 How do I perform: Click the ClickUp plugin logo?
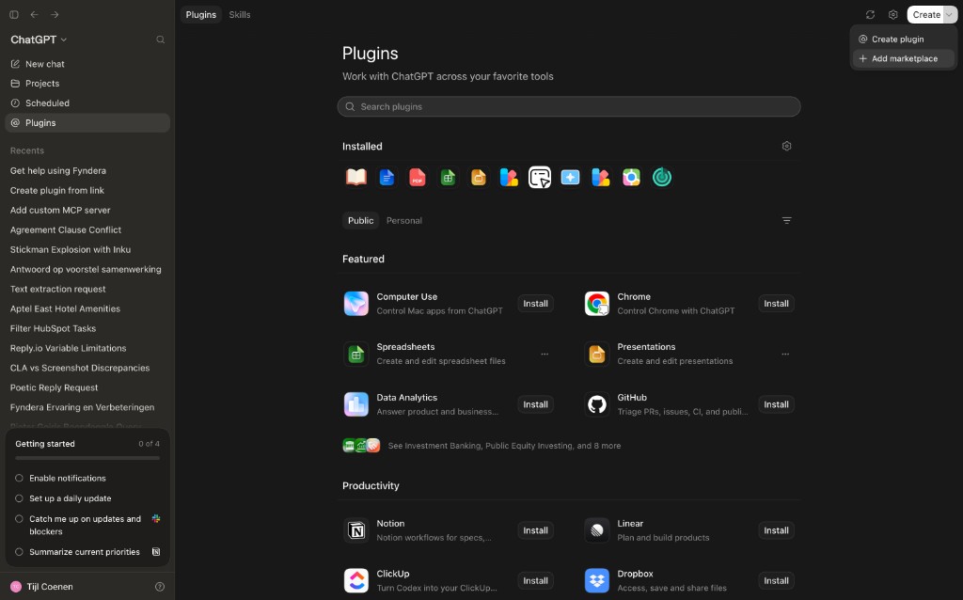click(x=356, y=580)
